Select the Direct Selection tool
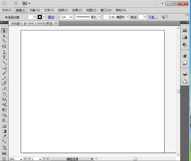 pos(4,36)
